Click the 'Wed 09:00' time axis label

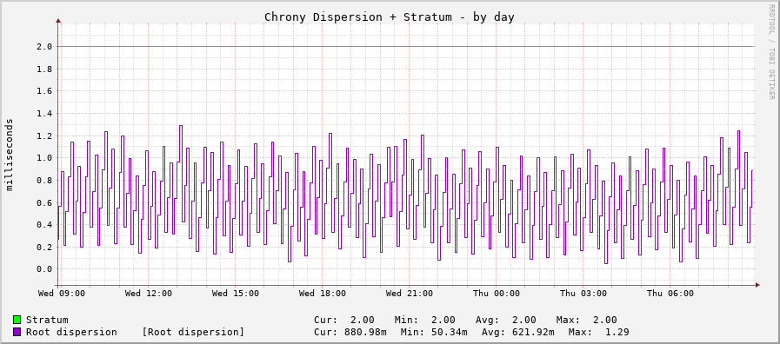click(62, 294)
